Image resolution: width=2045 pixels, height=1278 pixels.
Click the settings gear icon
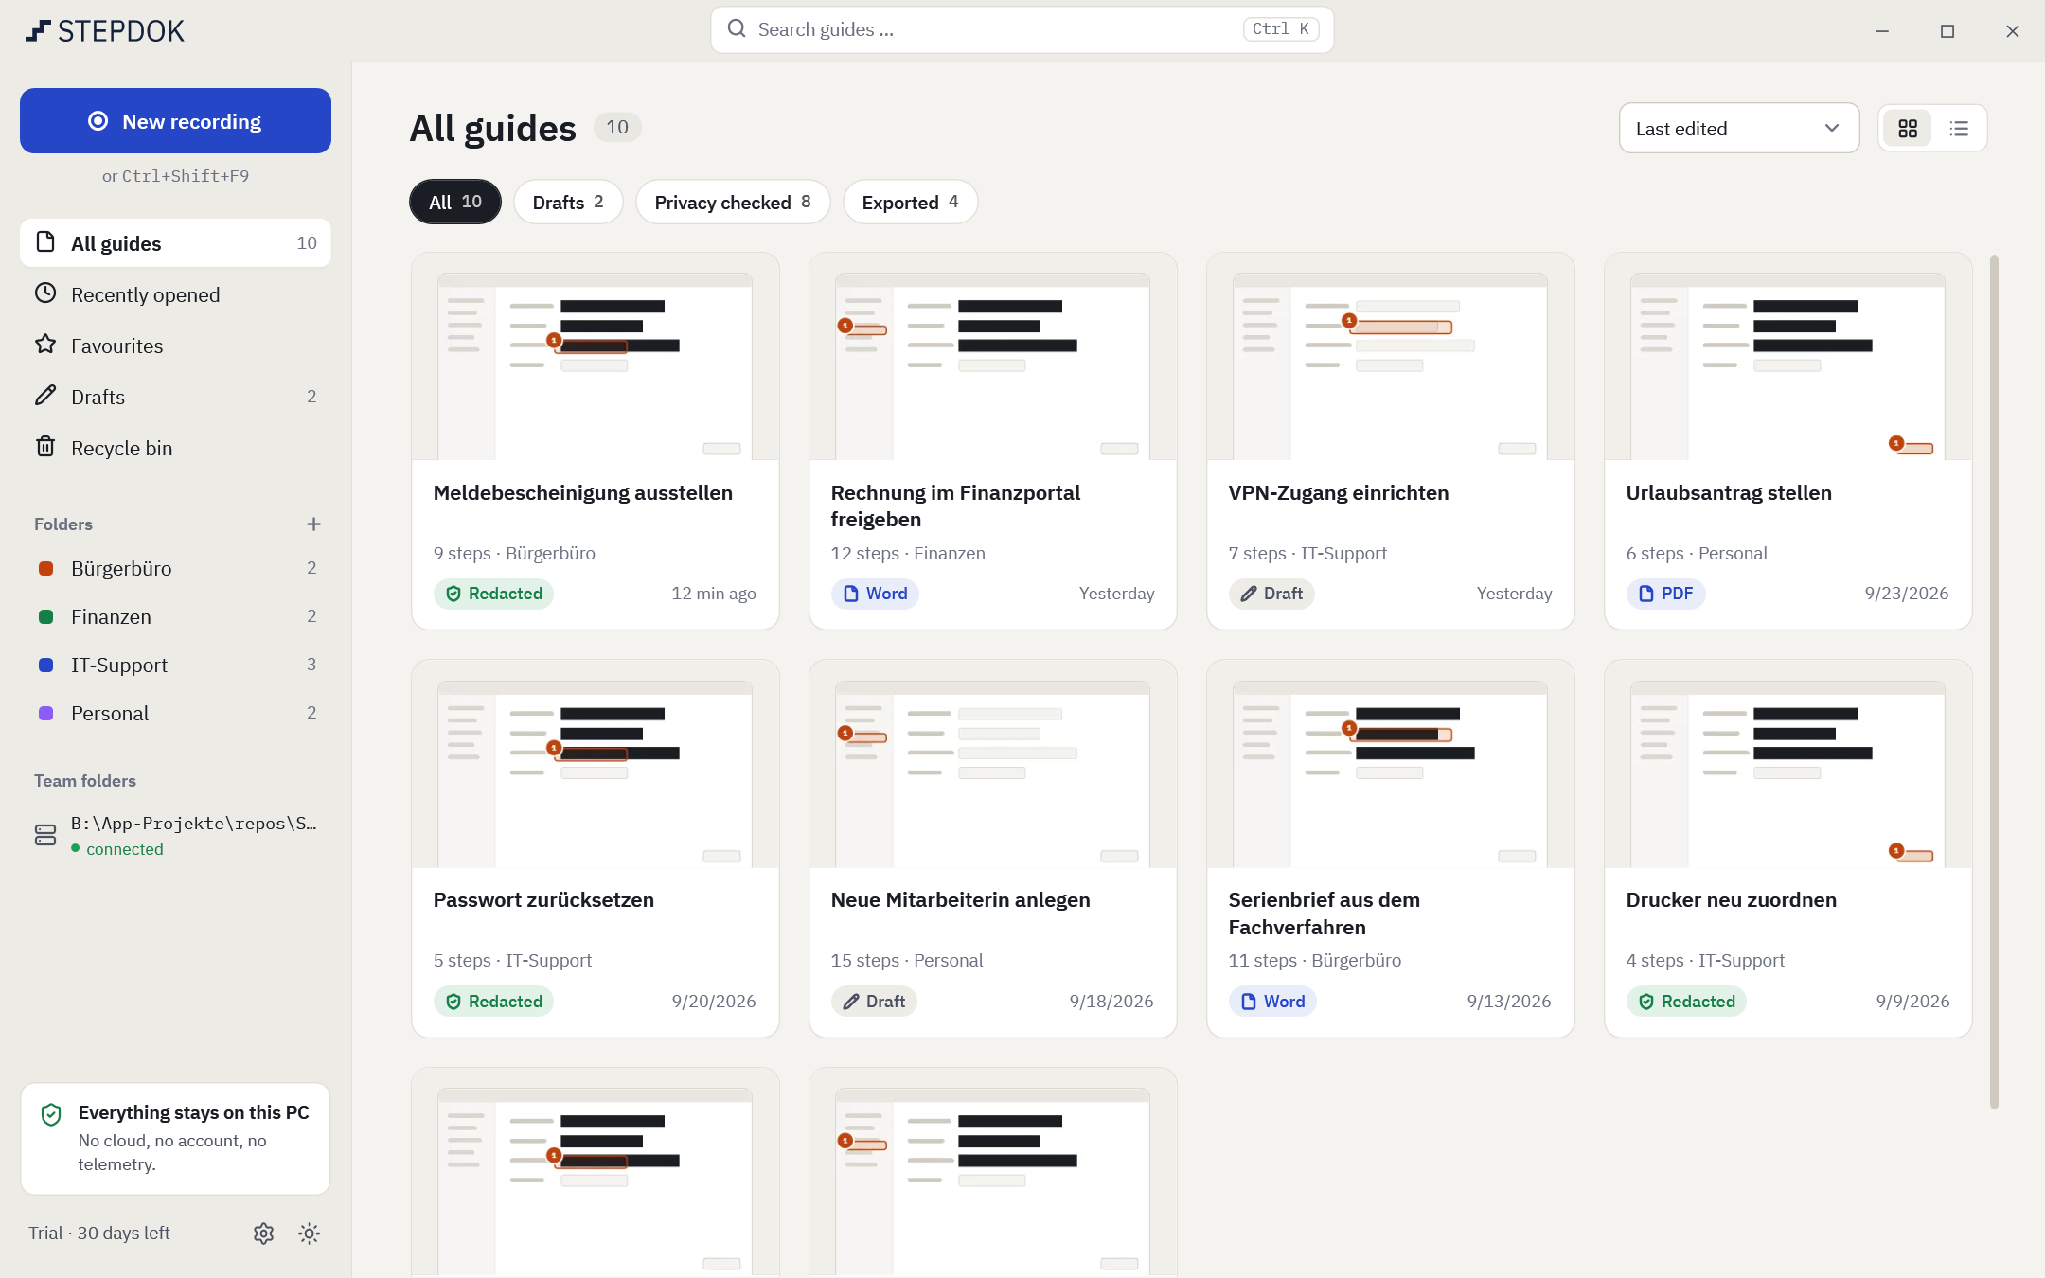point(263,1233)
